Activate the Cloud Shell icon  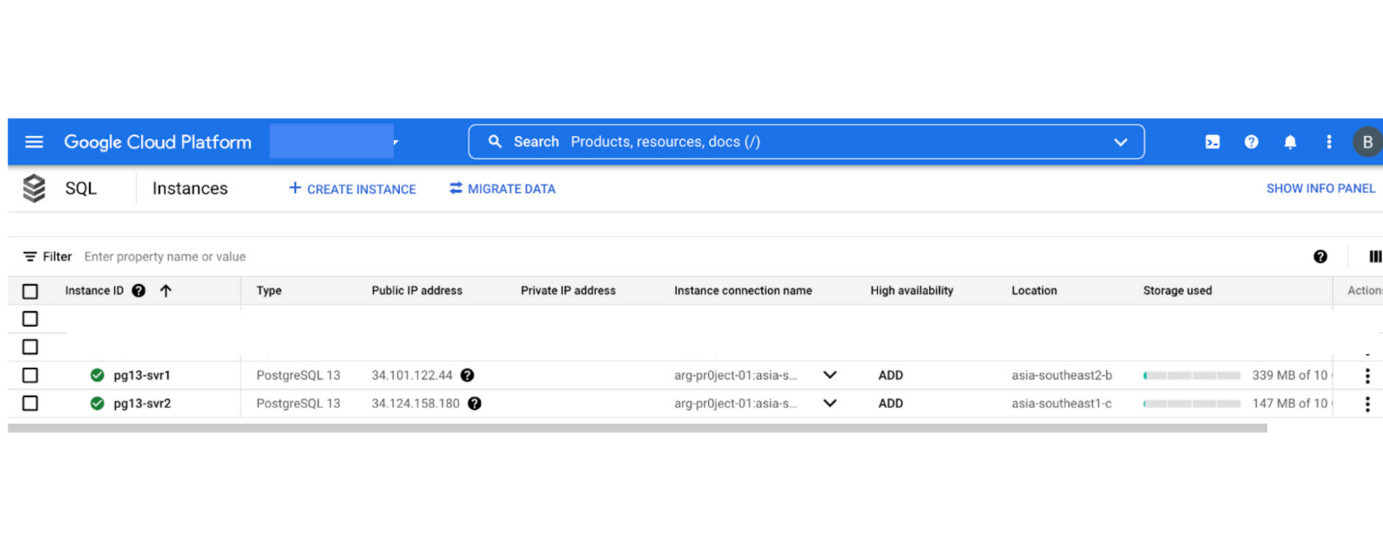click(1212, 142)
